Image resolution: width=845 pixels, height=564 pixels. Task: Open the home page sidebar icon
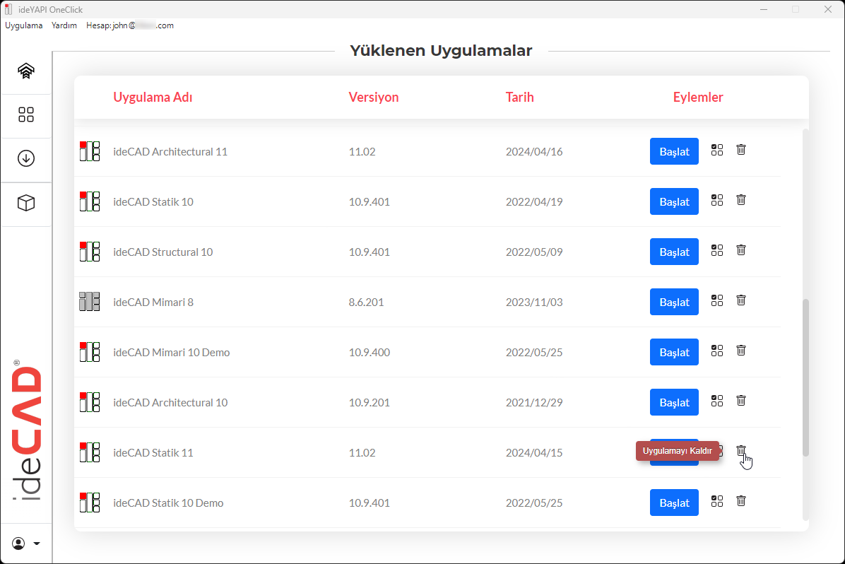tap(26, 71)
